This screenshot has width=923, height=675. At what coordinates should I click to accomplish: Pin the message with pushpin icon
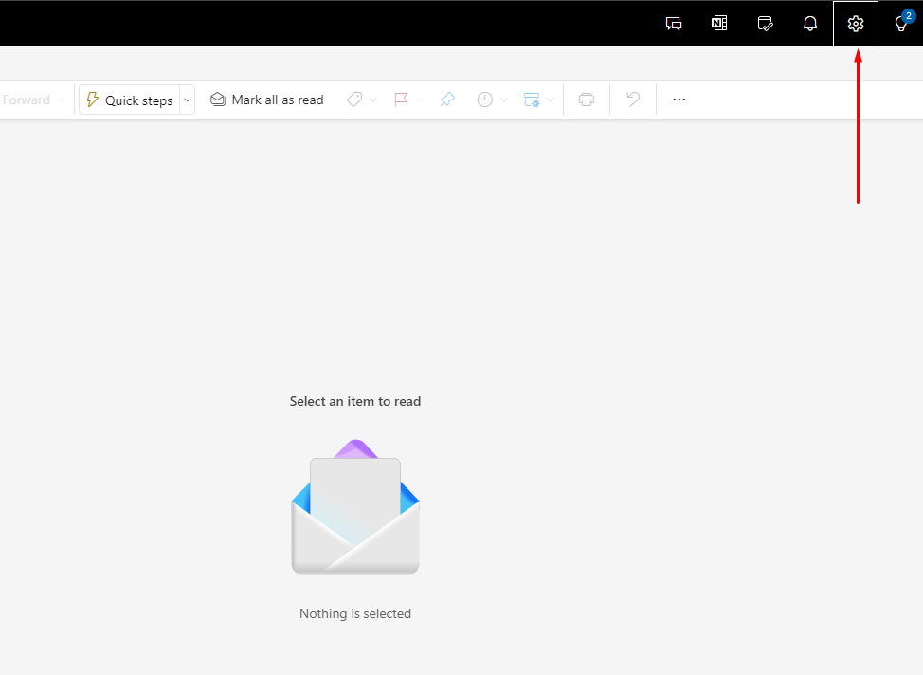(447, 100)
